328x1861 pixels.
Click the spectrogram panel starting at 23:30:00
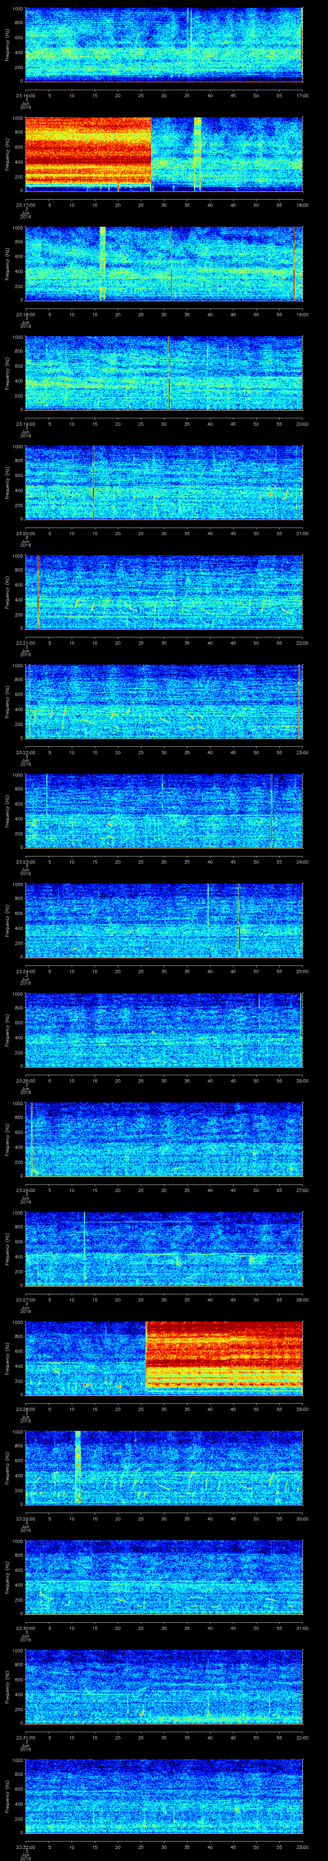[x=164, y=1578]
